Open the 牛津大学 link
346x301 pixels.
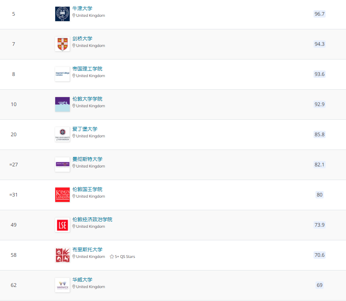click(82, 8)
